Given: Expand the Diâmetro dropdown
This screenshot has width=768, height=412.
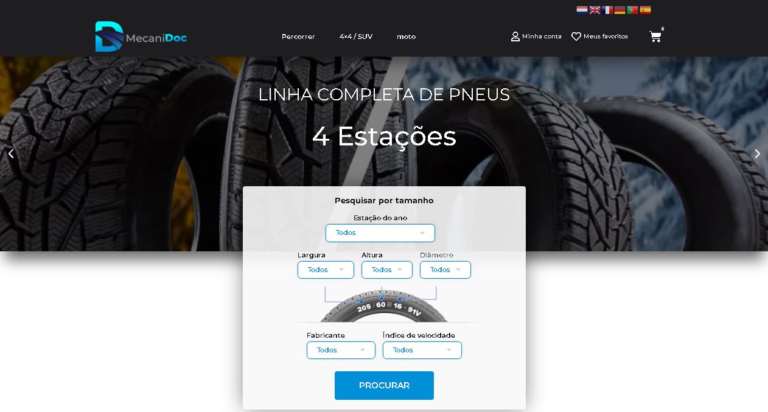Looking at the screenshot, I should pos(445,270).
